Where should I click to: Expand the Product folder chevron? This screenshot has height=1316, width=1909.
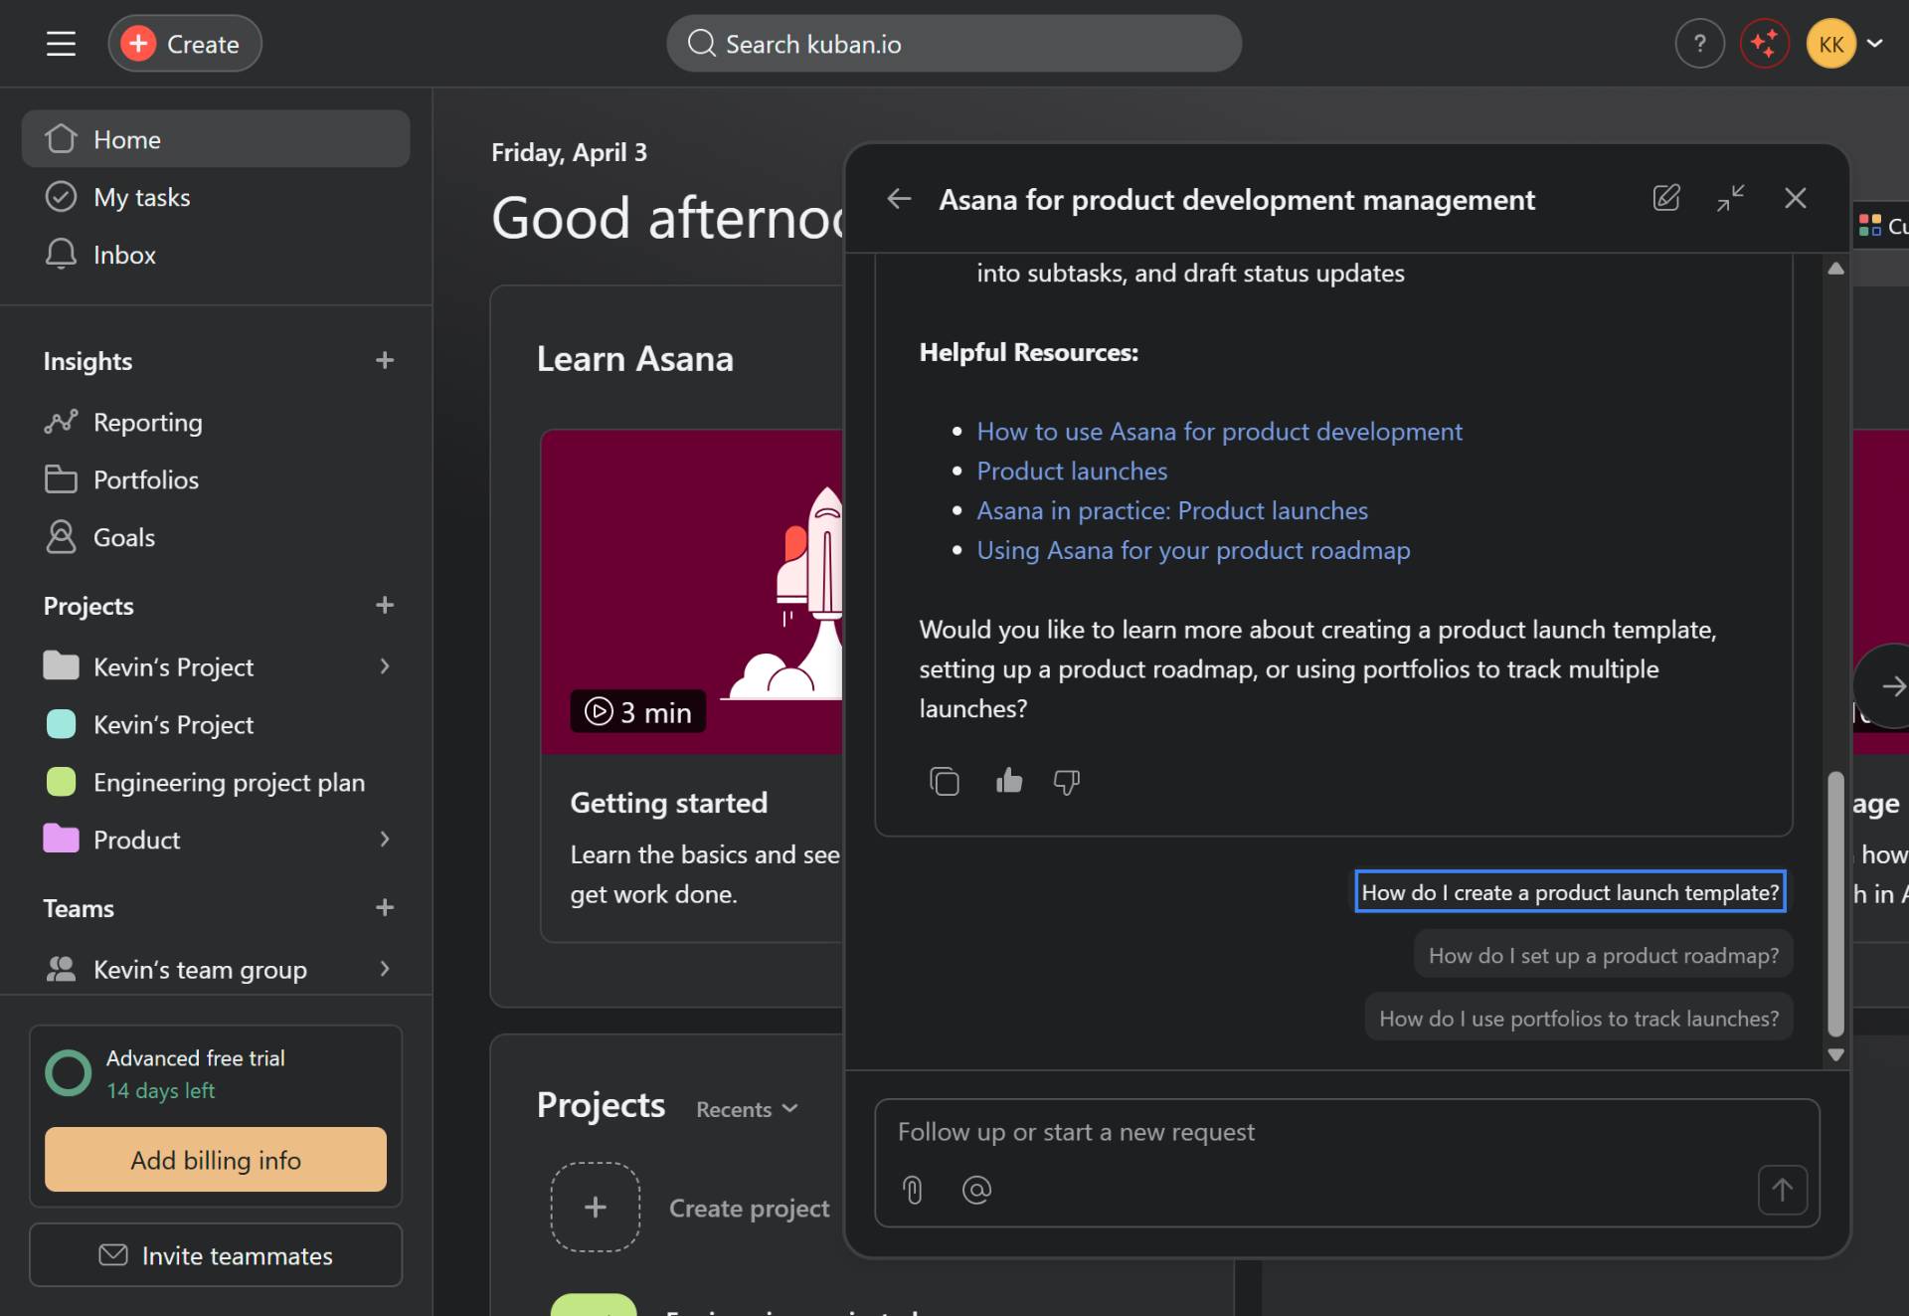[385, 840]
